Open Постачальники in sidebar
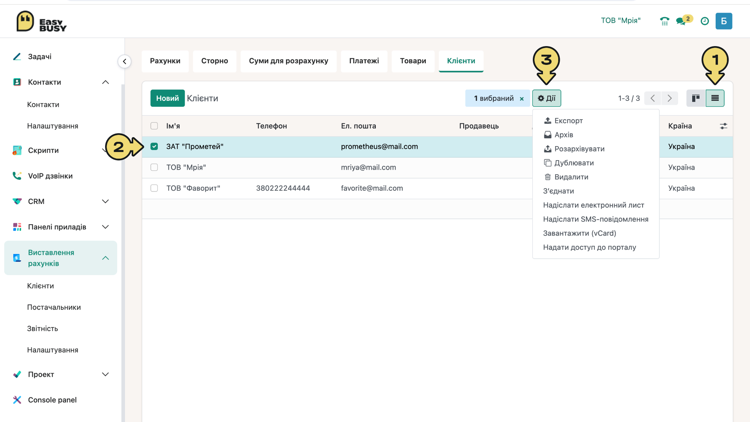This screenshot has width=750, height=422. pyautogui.click(x=54, y=308)
